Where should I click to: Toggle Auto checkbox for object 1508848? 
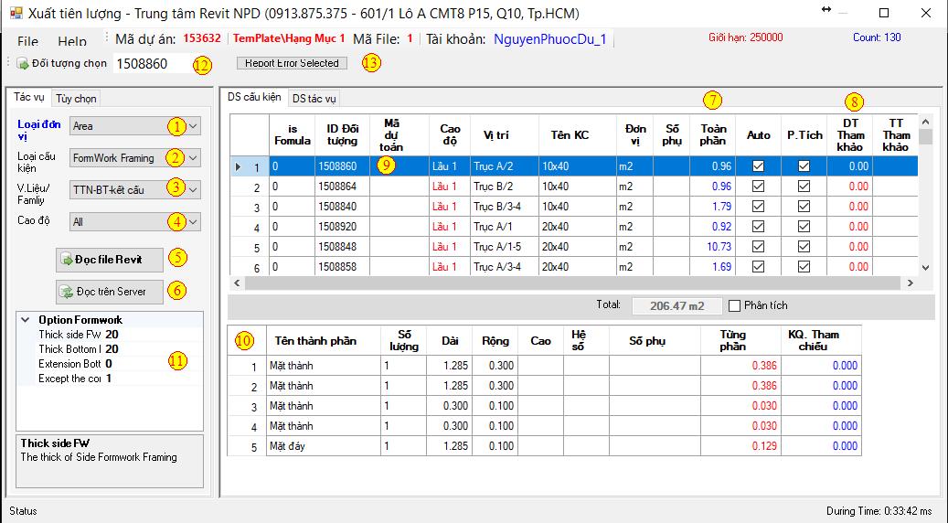coord(758,247)
